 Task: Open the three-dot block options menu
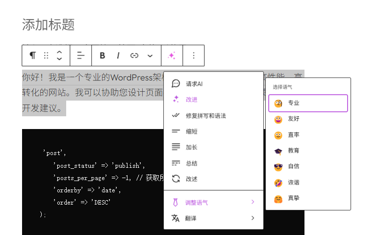[194, 55]
